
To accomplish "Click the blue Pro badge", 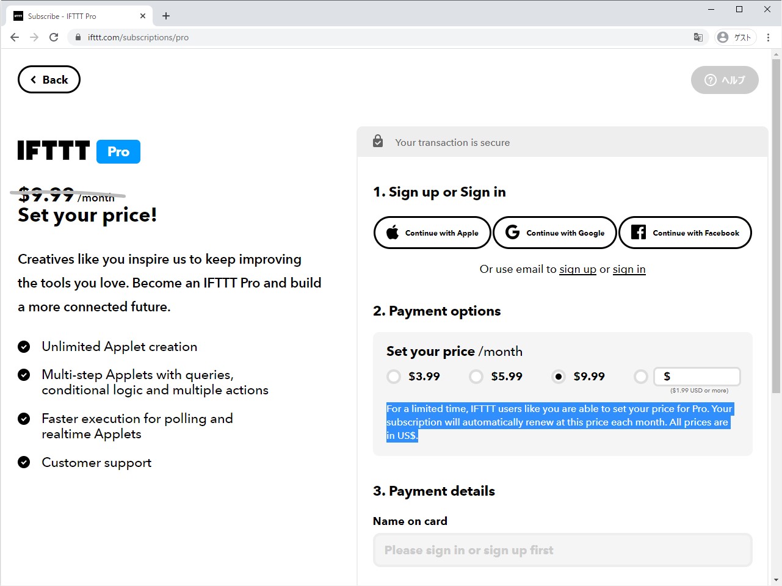I will point(118,151).
